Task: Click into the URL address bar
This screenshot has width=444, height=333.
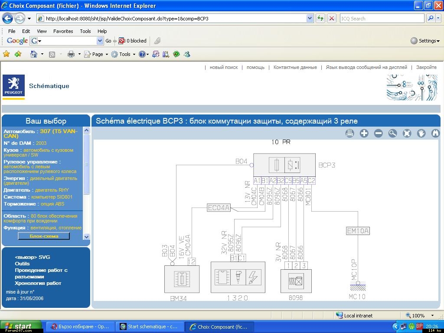Action: 172,18
